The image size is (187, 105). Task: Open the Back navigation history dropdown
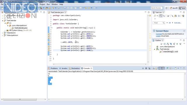(91, 8)
